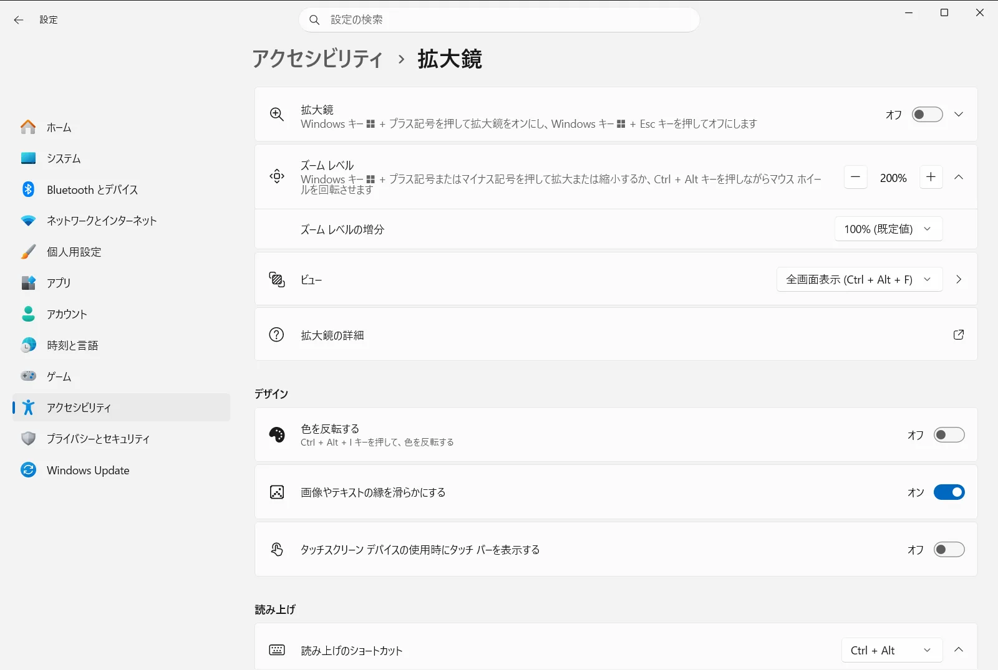Click the Accessibility figure icon

28,407
